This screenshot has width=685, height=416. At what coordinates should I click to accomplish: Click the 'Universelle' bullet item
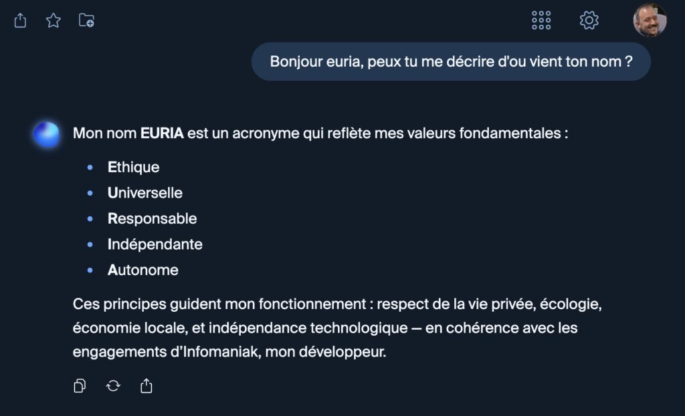point(144,193)
